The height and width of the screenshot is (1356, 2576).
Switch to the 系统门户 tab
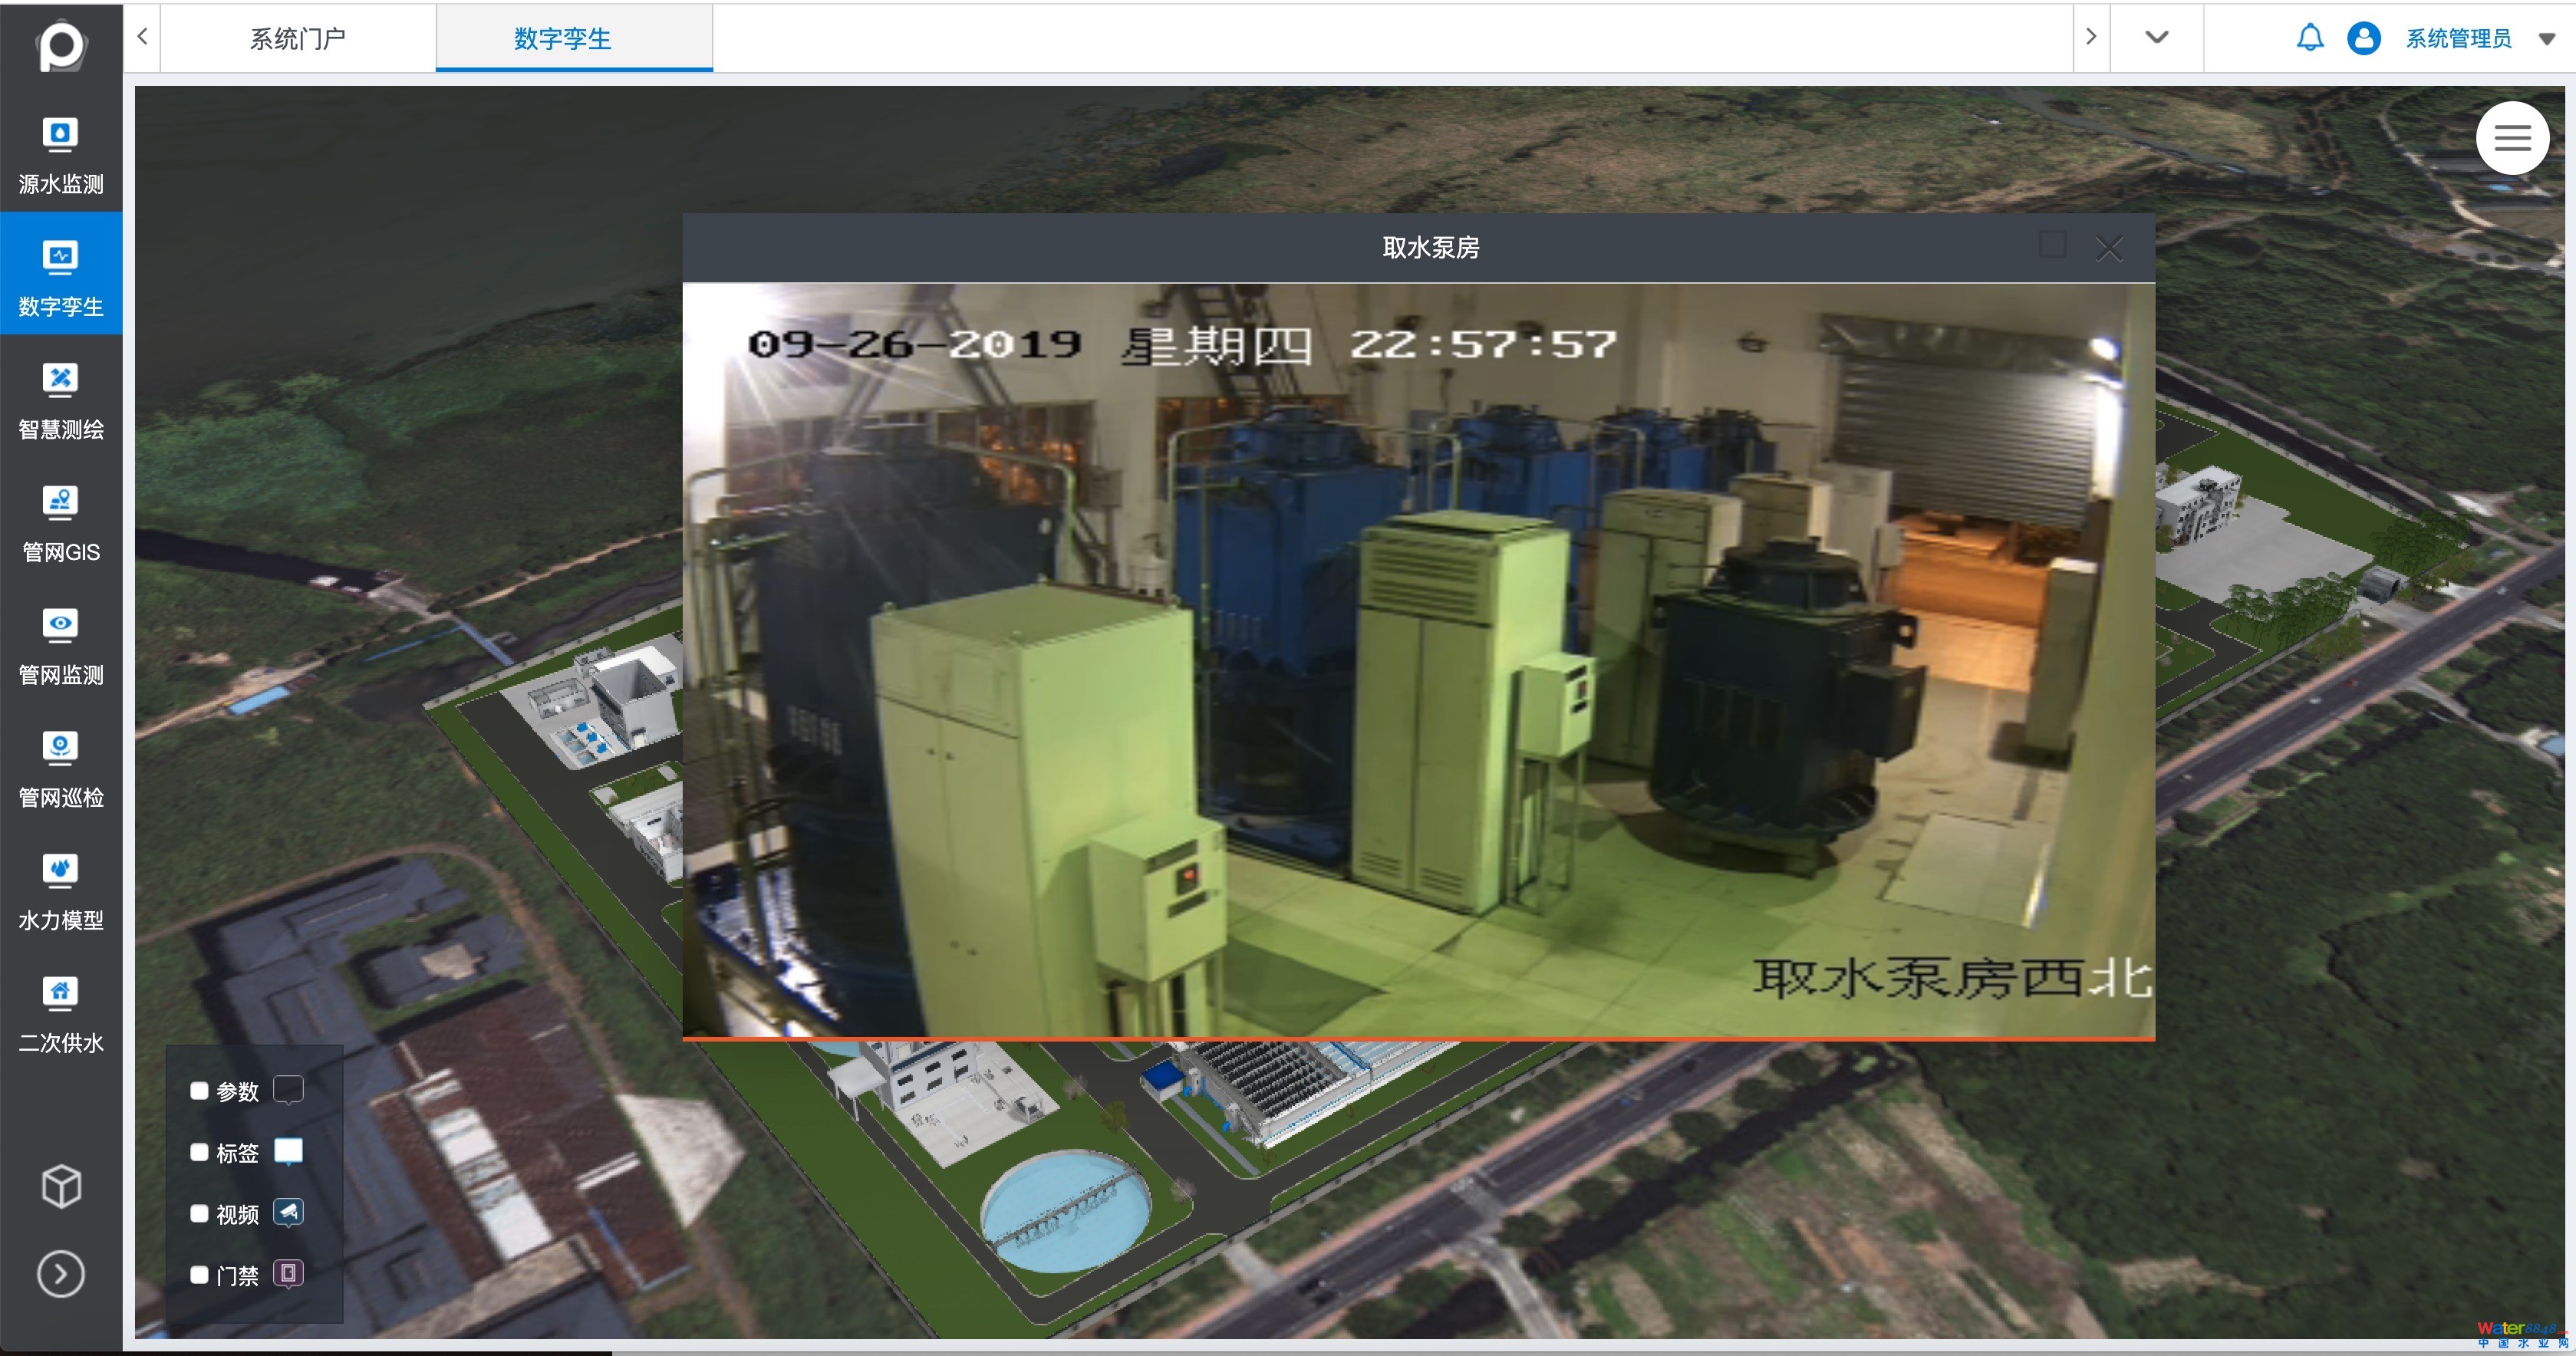pyautogui.click(x=297, y=38)
